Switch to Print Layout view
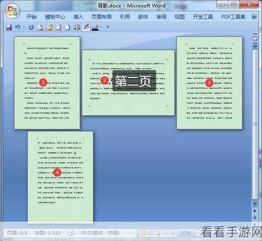 coord(142,233)
